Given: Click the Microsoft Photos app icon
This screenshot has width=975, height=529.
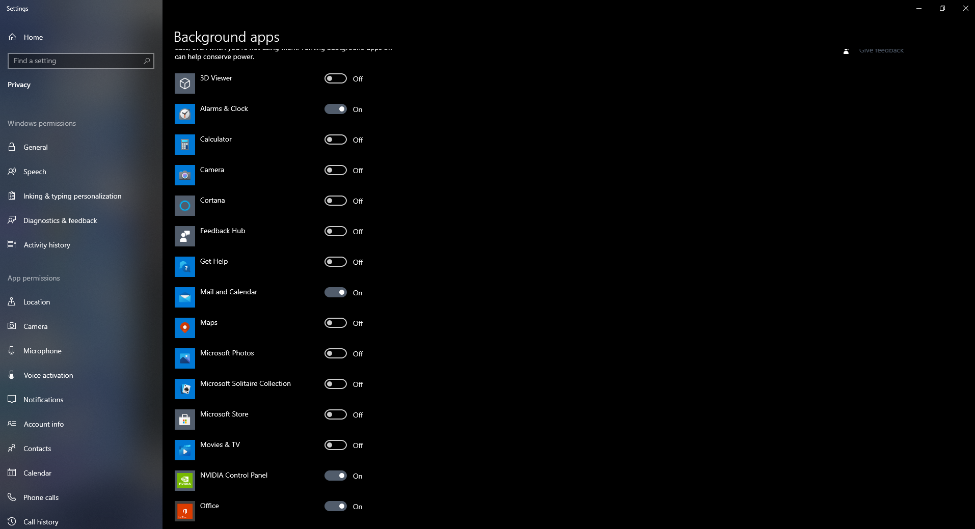Looking at the screenshot, I should (x=185, y=358).
